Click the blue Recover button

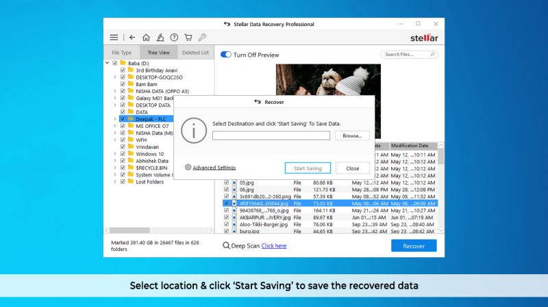click(x=414, y=245)
